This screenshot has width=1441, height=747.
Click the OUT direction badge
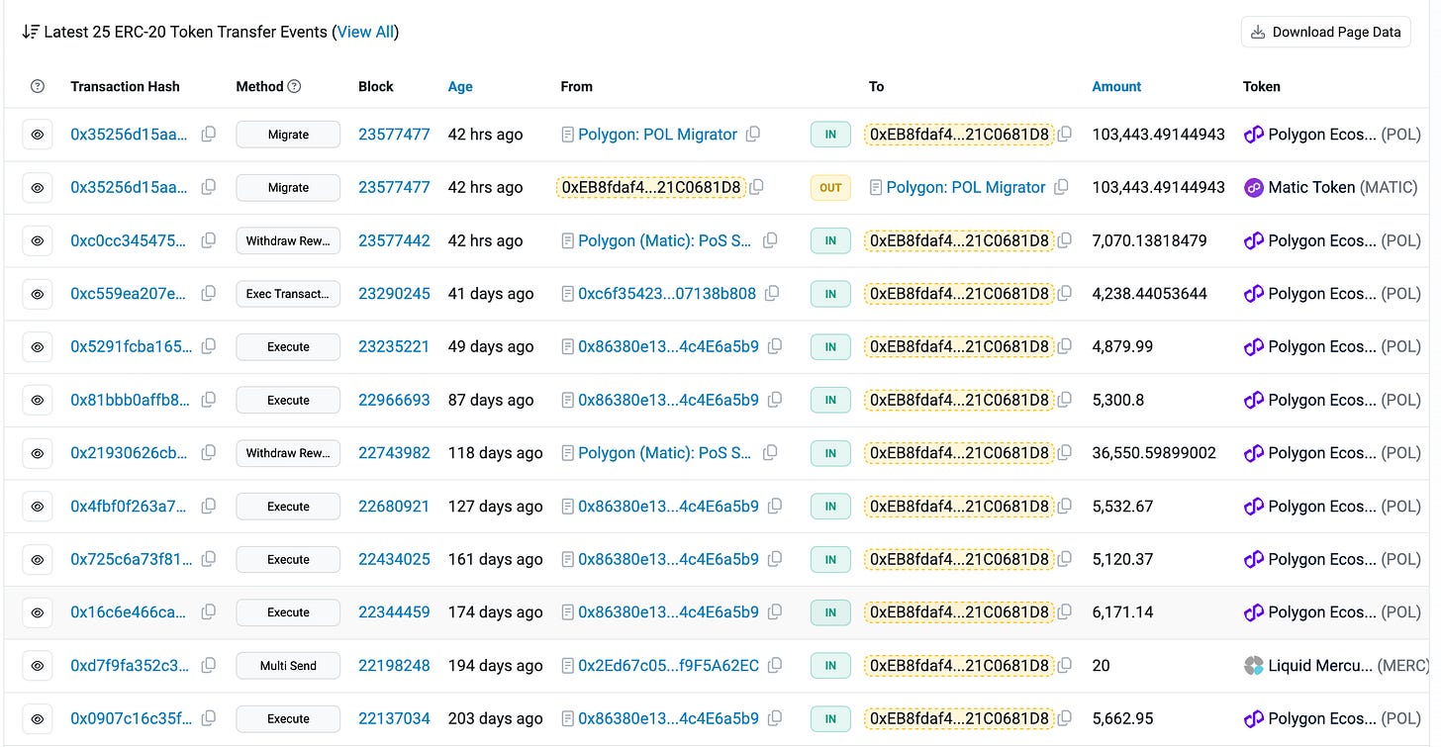pyautogui.click(x=830, y=188)
